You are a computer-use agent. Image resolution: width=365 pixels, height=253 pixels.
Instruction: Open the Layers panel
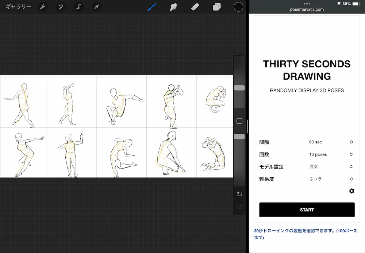[x=217, y=7]
